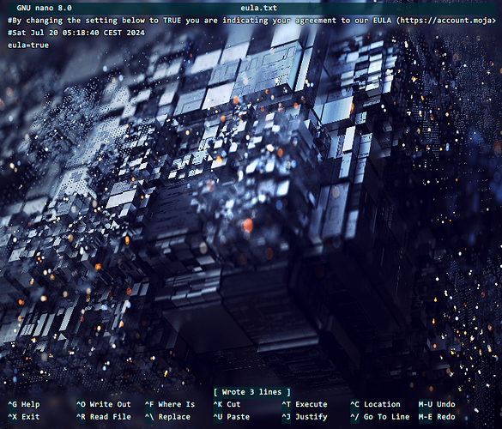The height and width of the screenshot is (429, 502).
Task: Choose the ^T Execute shortcut
Action: click(x=305, y=404)
